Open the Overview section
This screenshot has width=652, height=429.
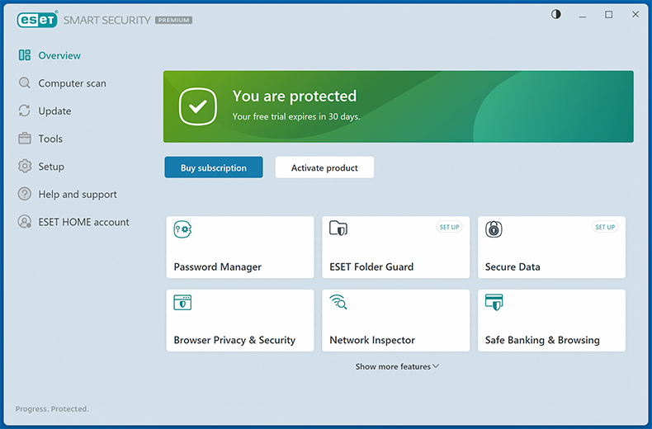pos(59,55)
